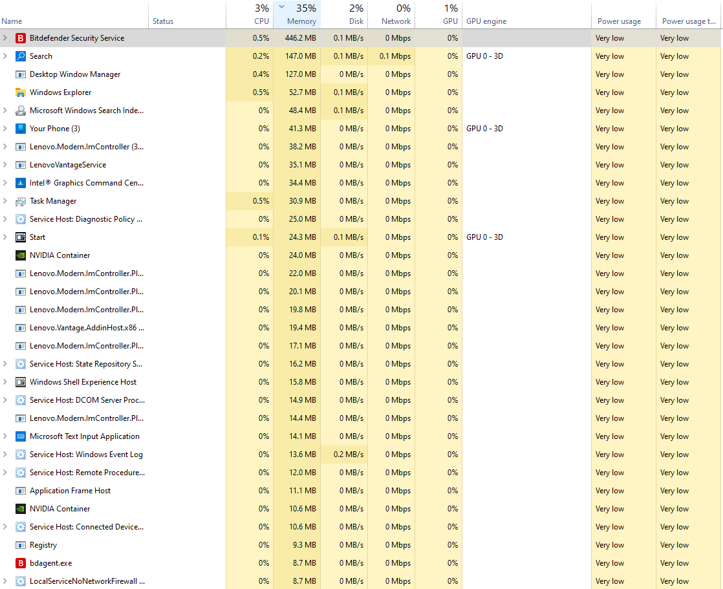
Task: Select the Windows Explorer process name
Action: point(60,92)
